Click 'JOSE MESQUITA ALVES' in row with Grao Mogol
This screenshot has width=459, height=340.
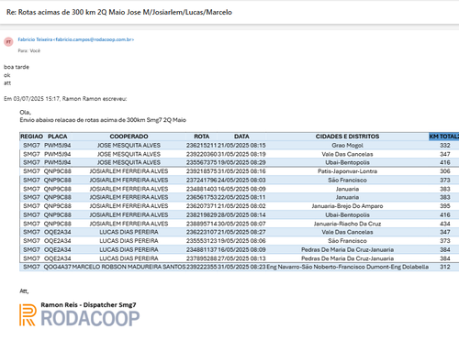click(x=129, y=146)
